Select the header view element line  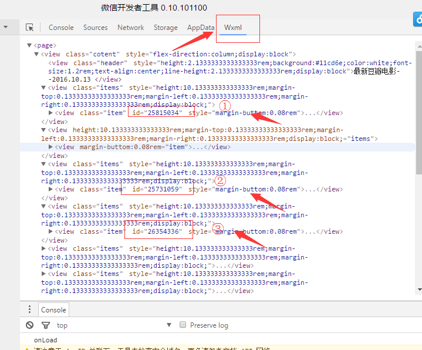click(x=230, y=71)
